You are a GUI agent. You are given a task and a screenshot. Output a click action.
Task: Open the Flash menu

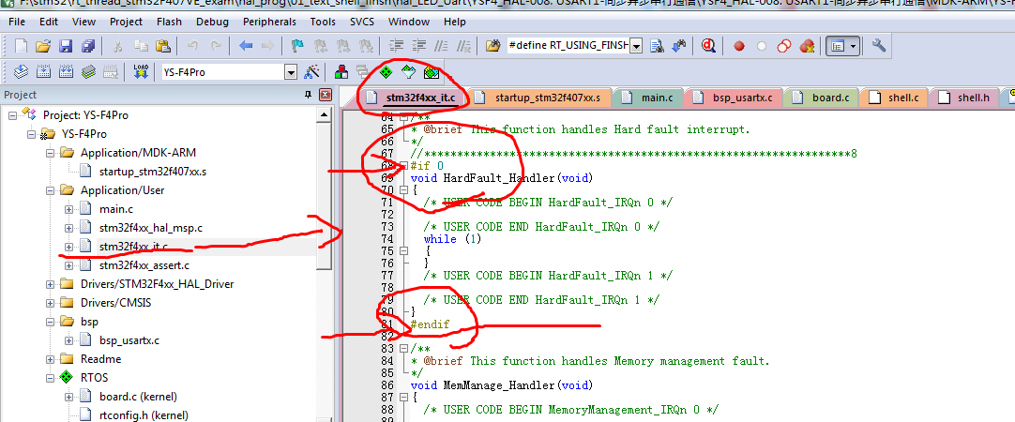[x=169, y=22]
